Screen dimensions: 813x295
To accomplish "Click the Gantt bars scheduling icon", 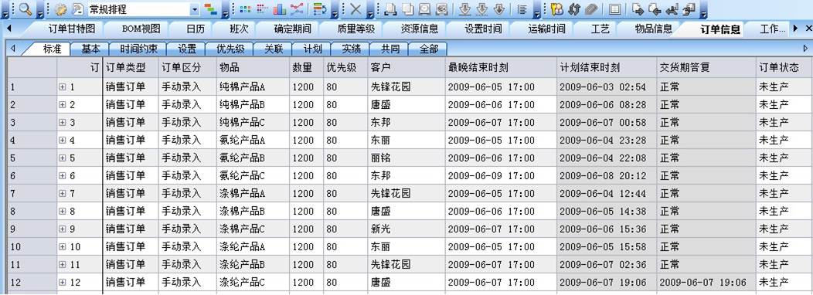I will tap(210, 8).
